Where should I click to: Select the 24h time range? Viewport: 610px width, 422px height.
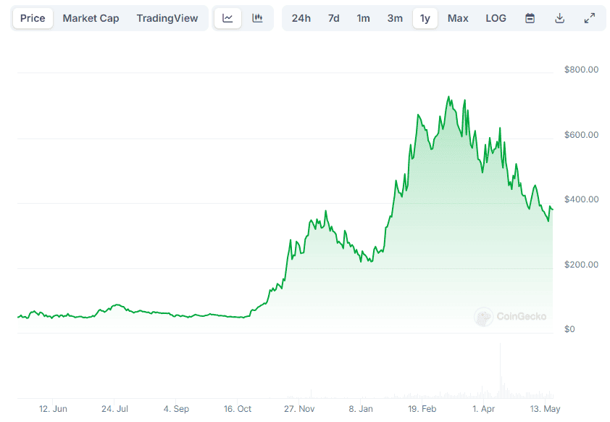(x=301, y=18)
